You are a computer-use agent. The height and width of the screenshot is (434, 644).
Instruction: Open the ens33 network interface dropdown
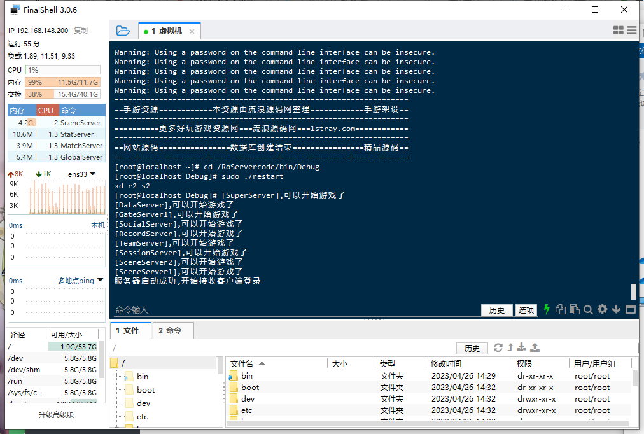81,174
